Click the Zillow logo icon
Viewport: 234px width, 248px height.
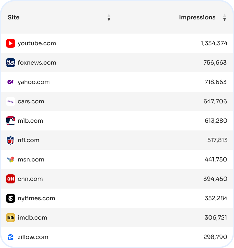[x=11, y=237]
